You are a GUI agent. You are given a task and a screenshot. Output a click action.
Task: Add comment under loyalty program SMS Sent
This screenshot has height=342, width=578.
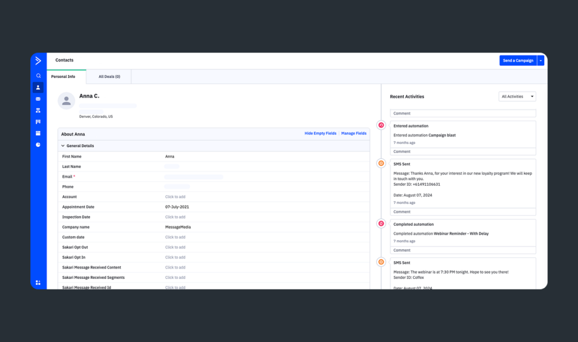click(463, 212)
